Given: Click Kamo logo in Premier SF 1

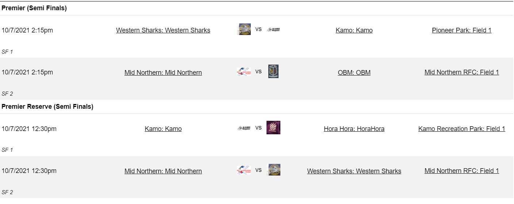Looking at the screenshot, I should 273,30.
